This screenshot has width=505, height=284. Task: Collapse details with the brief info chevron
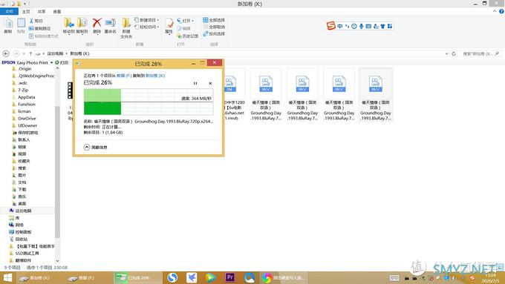[87, 148]
